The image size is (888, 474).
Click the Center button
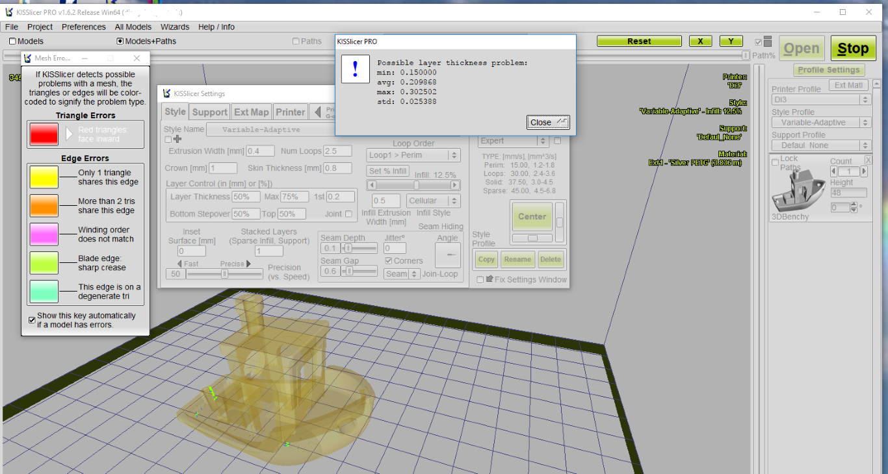(532, 216)
